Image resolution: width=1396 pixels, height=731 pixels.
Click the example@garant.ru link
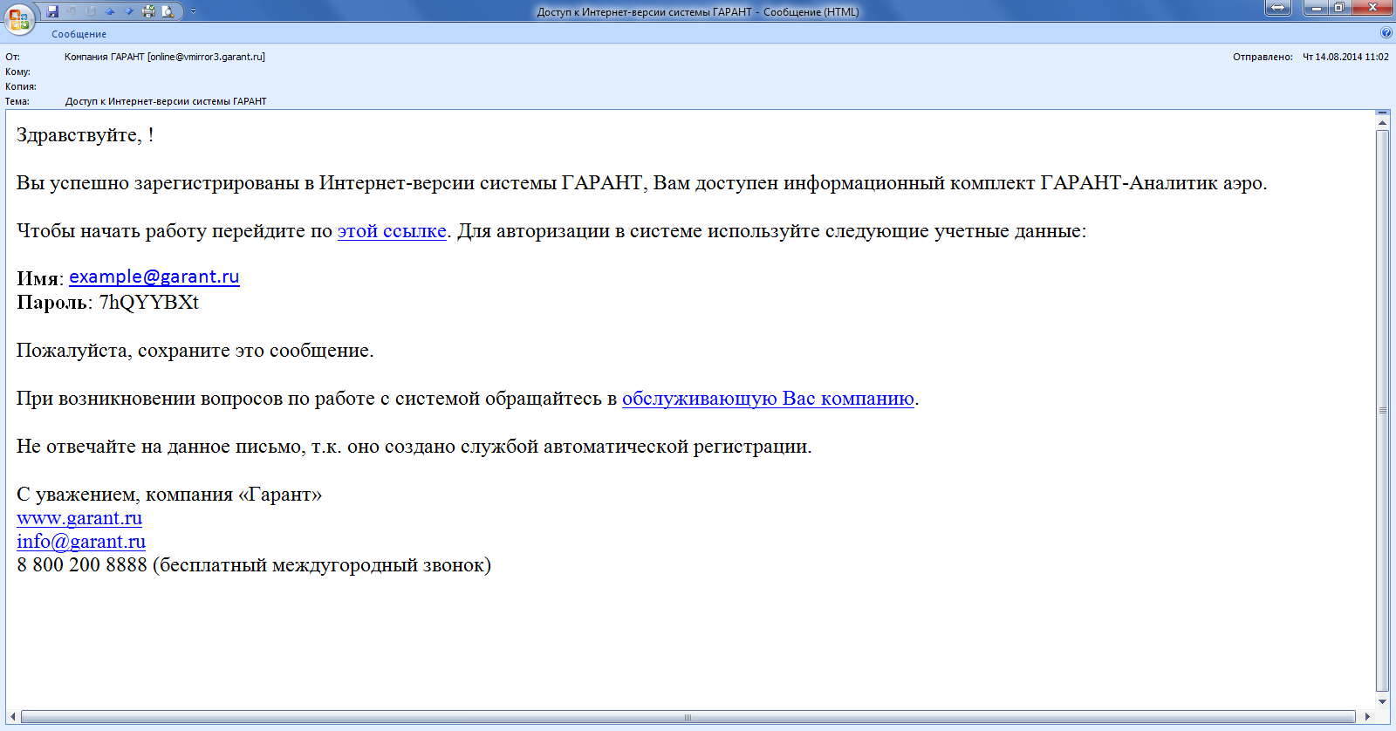coord(154,277)
